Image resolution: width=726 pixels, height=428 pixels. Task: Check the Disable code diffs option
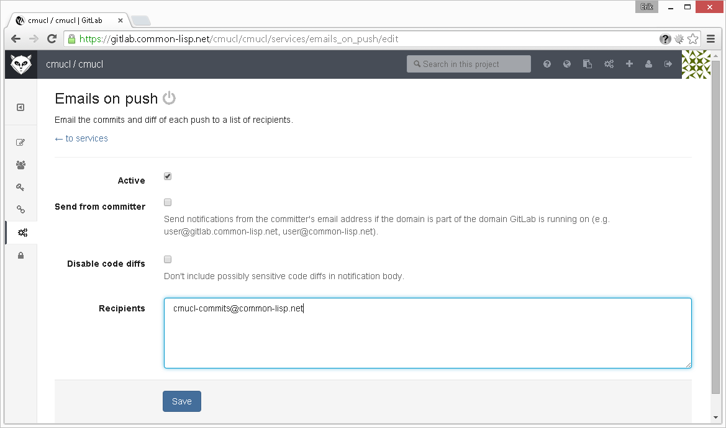point(167,259)
